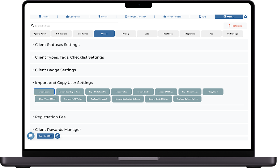Click the chat bubble icon beside Ask ChatGPT
Screen dimensions: 277x168
(x=31, y=136)
